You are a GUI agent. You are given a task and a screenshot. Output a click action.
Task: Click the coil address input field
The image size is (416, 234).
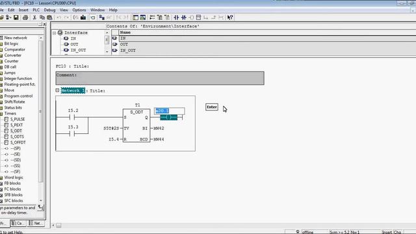point(170,110)
